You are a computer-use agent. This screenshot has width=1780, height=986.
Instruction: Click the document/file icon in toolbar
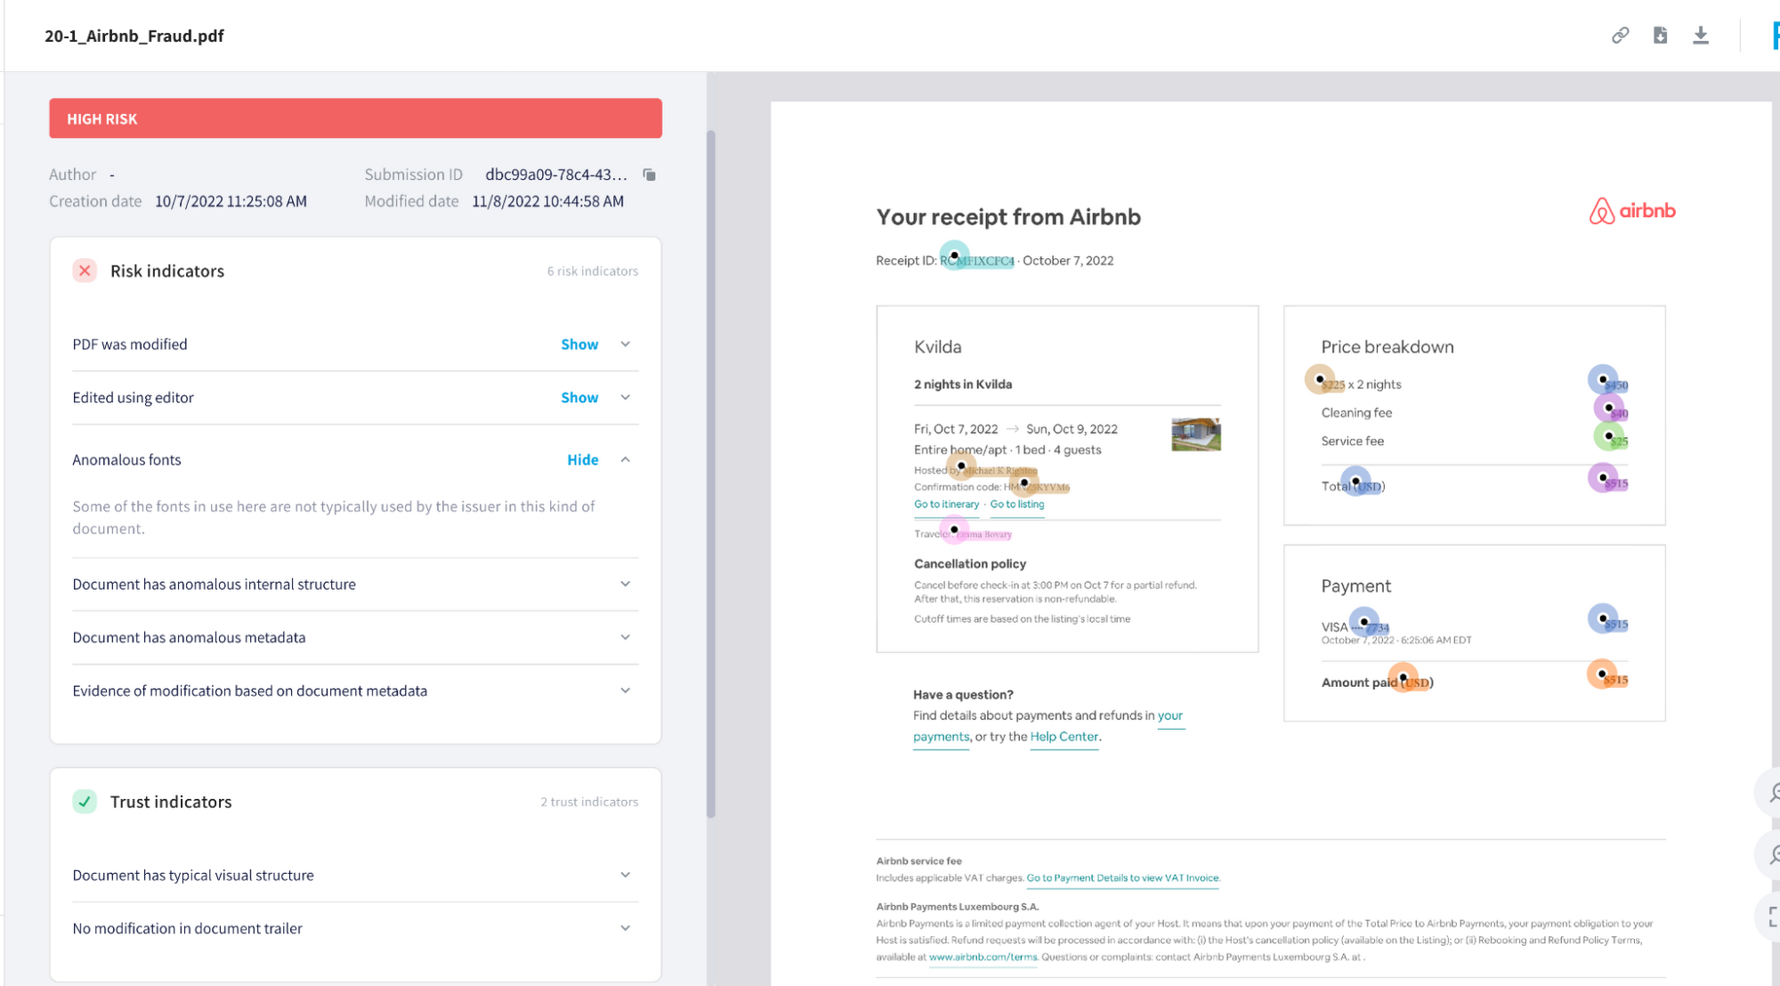[1661, 36]
